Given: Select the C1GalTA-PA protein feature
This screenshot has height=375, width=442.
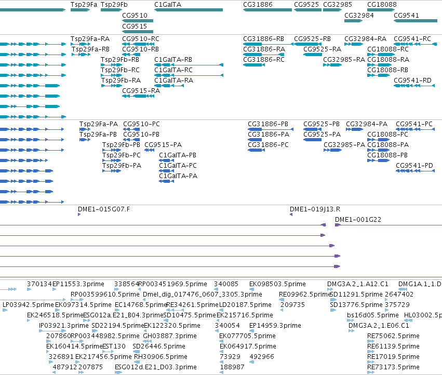Looking at the screenshot, I should tap(167, 181).
